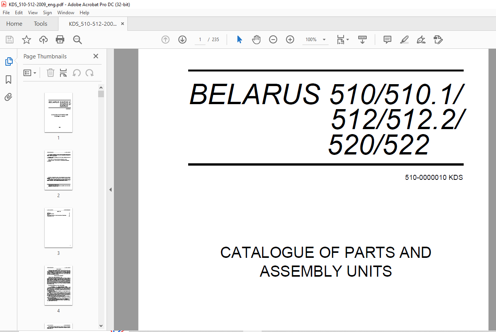
Task: Open the Attachments paperclip panel
Action: click(x=8, y=97)
